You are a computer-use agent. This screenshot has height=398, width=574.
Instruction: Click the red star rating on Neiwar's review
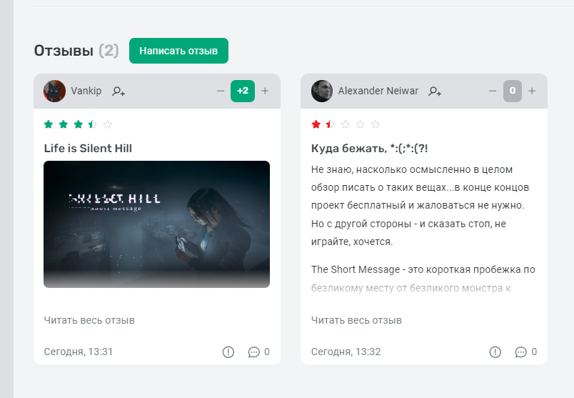pyautogui.click(x=346, y=124)
